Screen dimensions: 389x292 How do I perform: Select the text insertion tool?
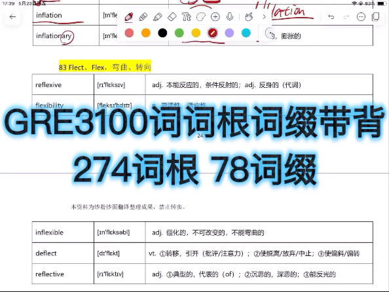186,17
